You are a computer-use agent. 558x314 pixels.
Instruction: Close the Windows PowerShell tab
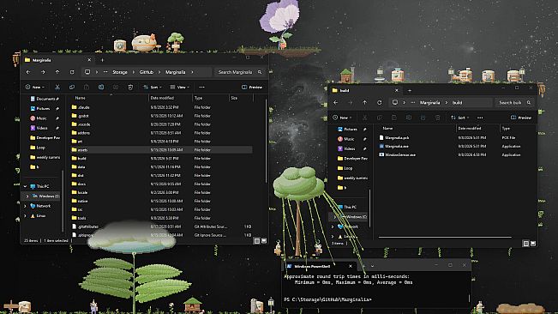351,266
